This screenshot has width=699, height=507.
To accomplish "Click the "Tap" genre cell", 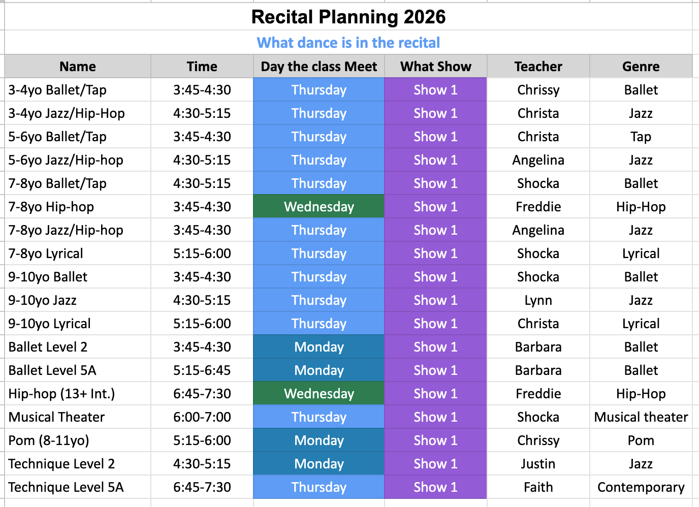I will 641,137.
